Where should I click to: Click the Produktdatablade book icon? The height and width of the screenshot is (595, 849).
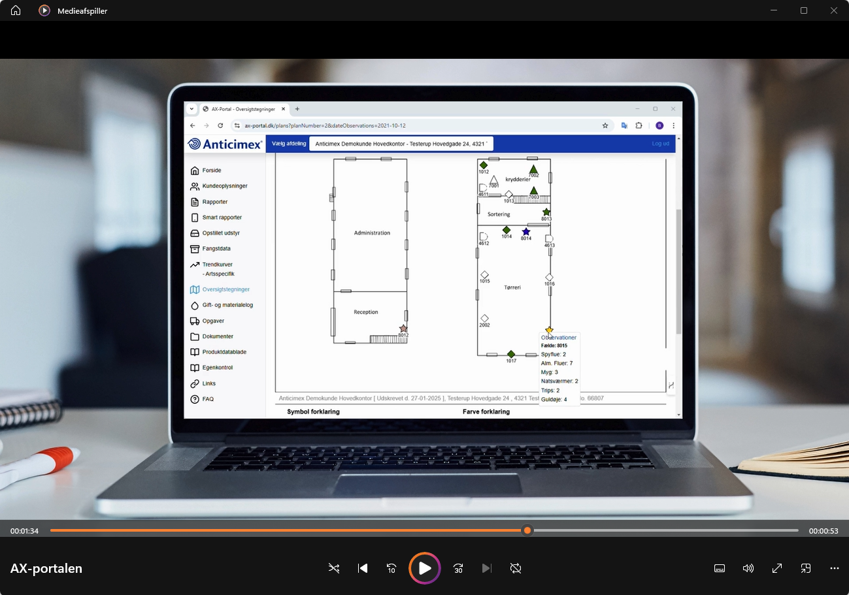point(195,352)
